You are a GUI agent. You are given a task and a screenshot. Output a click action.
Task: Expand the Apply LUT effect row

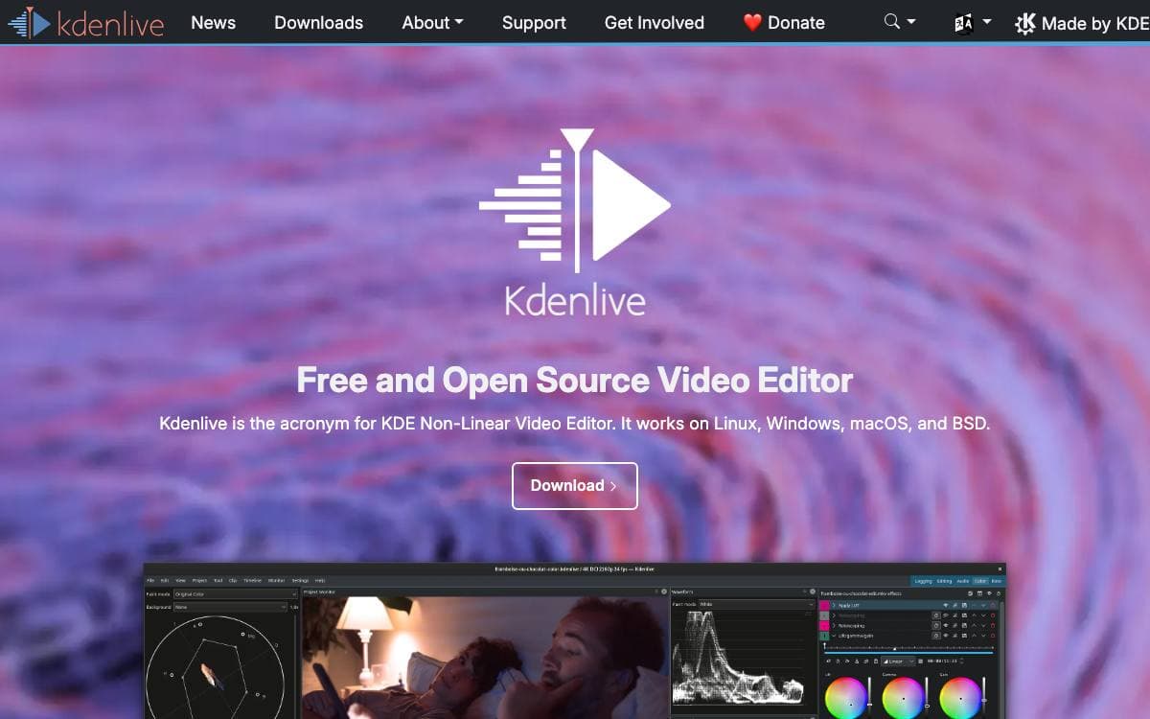tap(834, 606)
